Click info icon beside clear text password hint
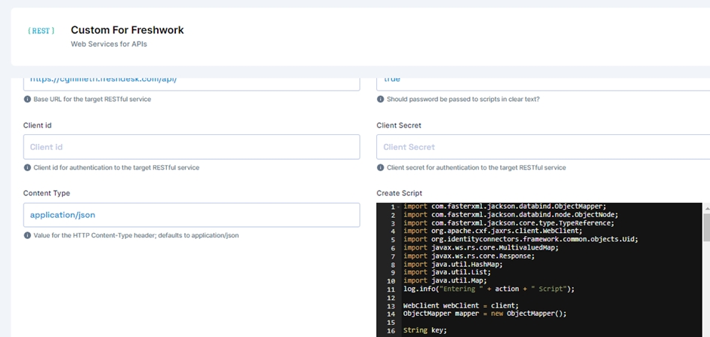Viewport: 710px width, 337px height. click(381, 100)
